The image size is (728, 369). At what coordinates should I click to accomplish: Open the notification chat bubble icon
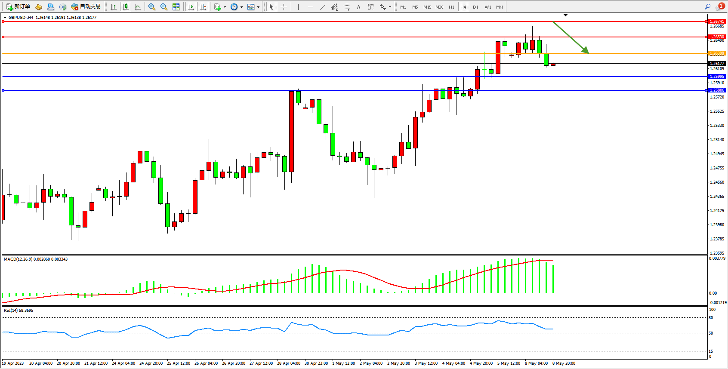[x=719, y=7]
